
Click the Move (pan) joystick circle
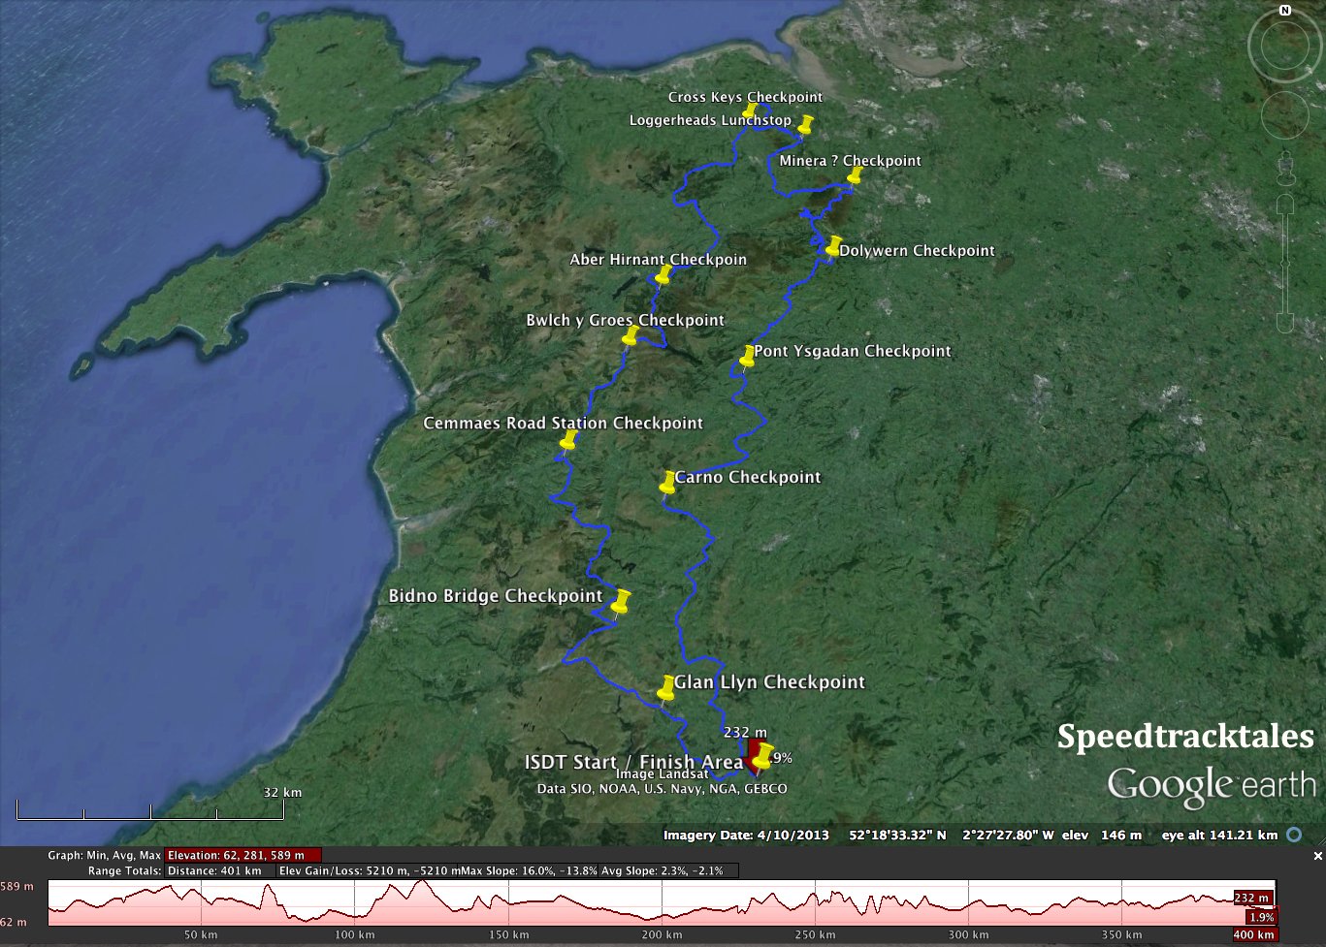(x=1285, y=115)
